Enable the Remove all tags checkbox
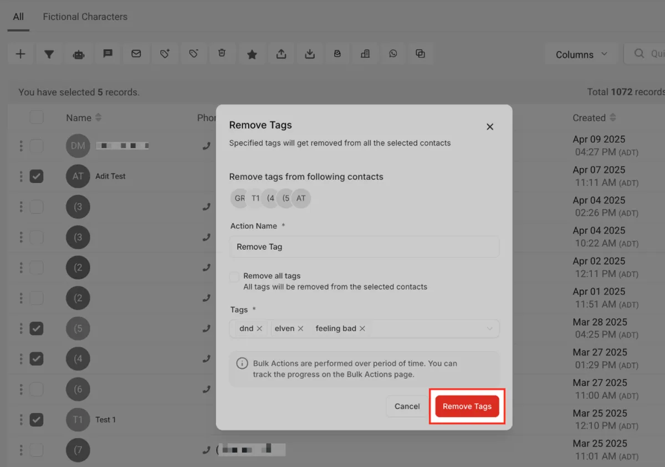The height and width of the screenshot is (467, 665). (x=234, y=276)
